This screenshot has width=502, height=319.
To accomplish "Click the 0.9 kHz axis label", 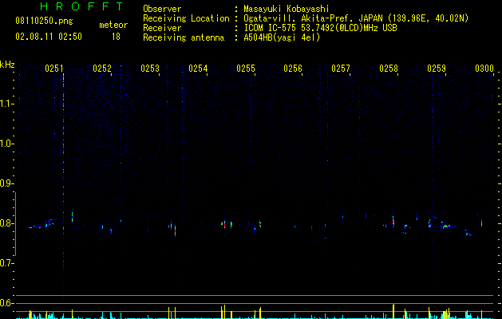I will pyautogui.click(x=6, y=183).
